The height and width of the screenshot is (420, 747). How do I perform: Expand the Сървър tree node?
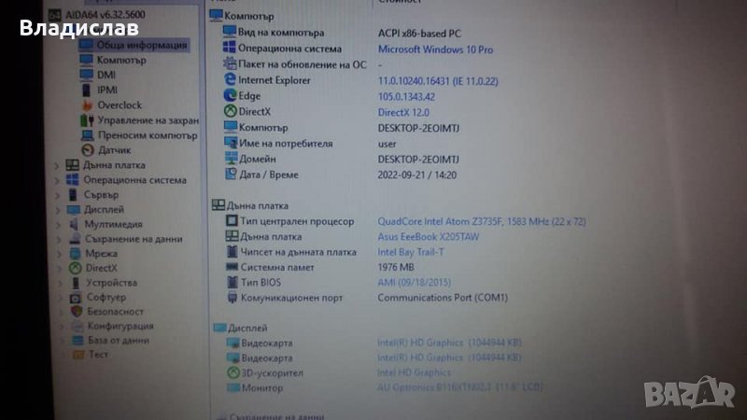[57, 195]
